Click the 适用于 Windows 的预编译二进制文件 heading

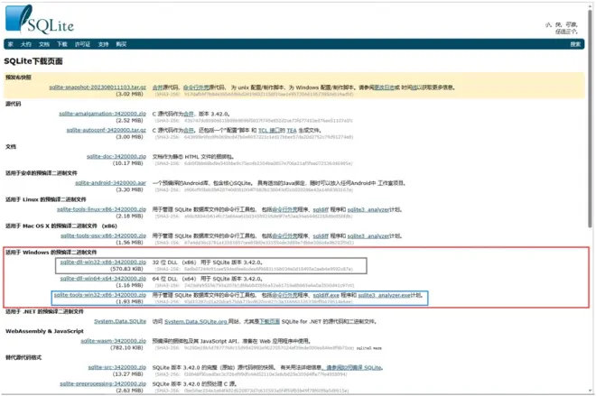coord(51,252)
